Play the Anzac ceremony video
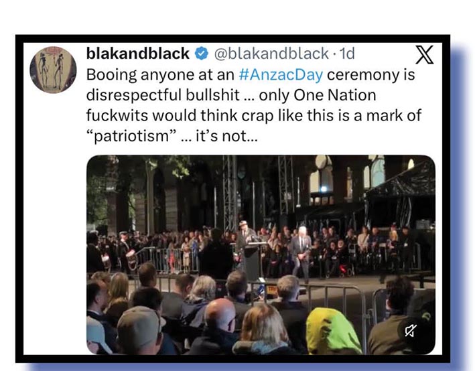 260,254
